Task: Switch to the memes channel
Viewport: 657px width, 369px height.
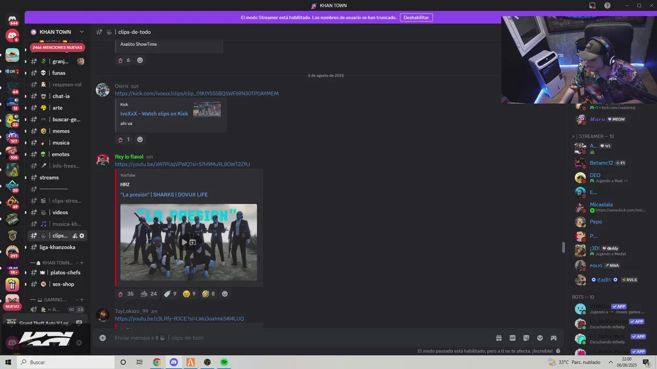Action: coord(56,131)
